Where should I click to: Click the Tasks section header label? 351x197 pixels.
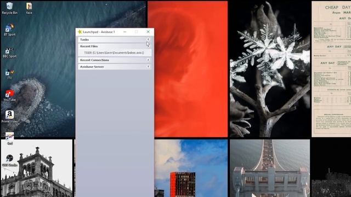point(84,39)
